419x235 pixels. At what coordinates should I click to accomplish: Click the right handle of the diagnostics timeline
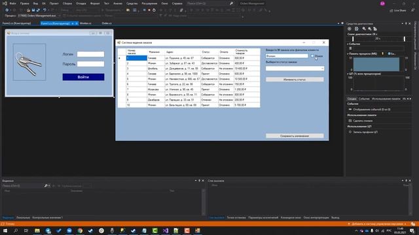[405, 39]
